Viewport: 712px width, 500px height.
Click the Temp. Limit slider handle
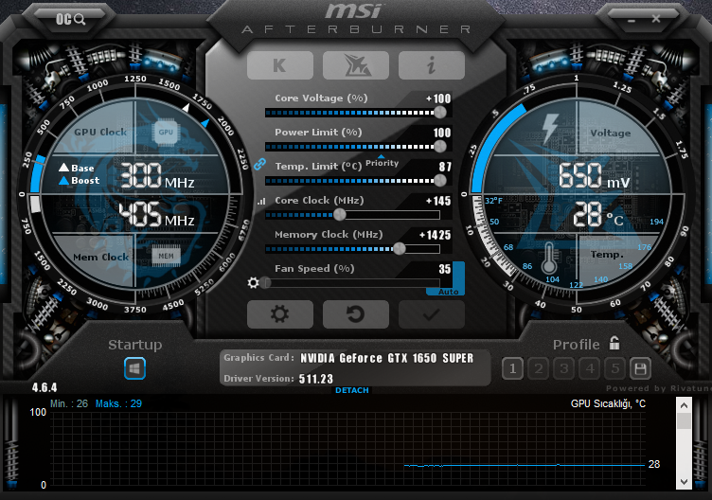tap(439, 180)
